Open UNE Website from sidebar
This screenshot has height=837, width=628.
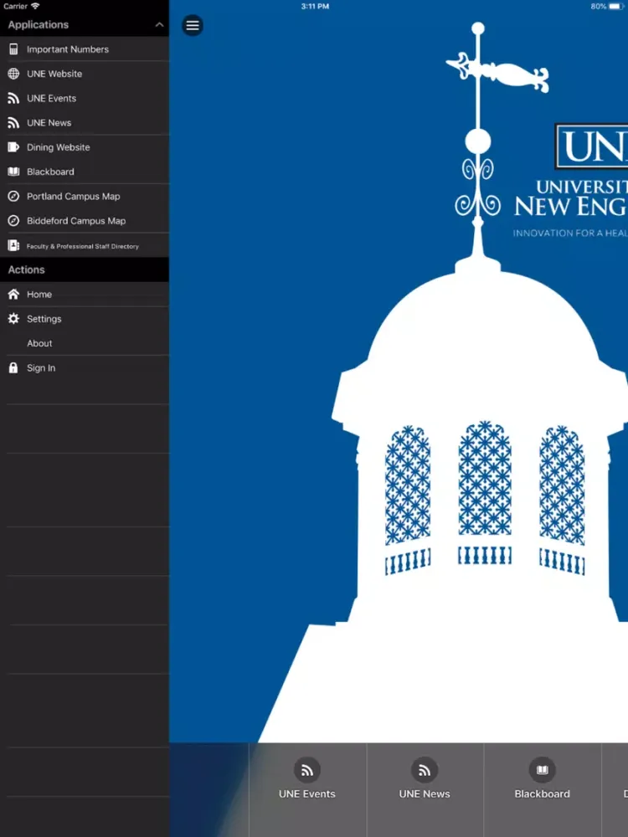click(85, 74)
